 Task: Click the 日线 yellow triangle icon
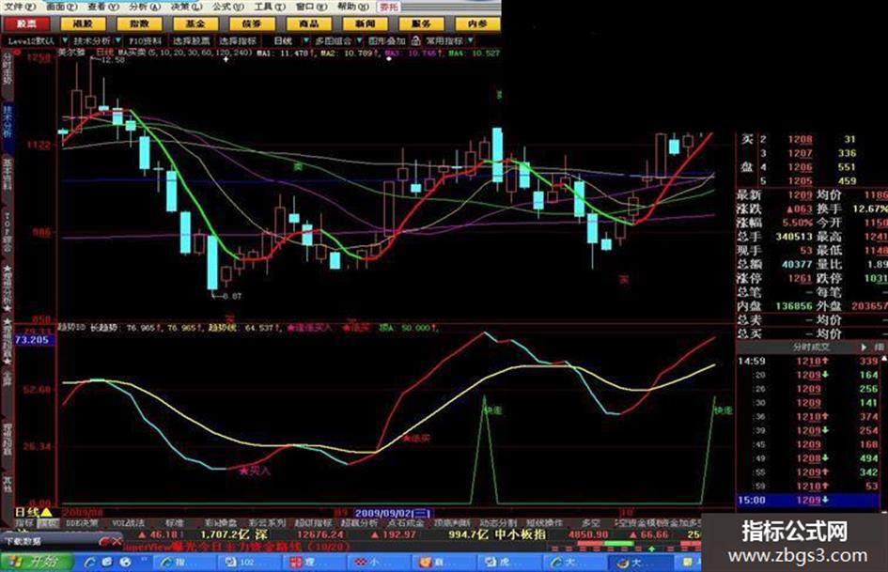(46, 513)
